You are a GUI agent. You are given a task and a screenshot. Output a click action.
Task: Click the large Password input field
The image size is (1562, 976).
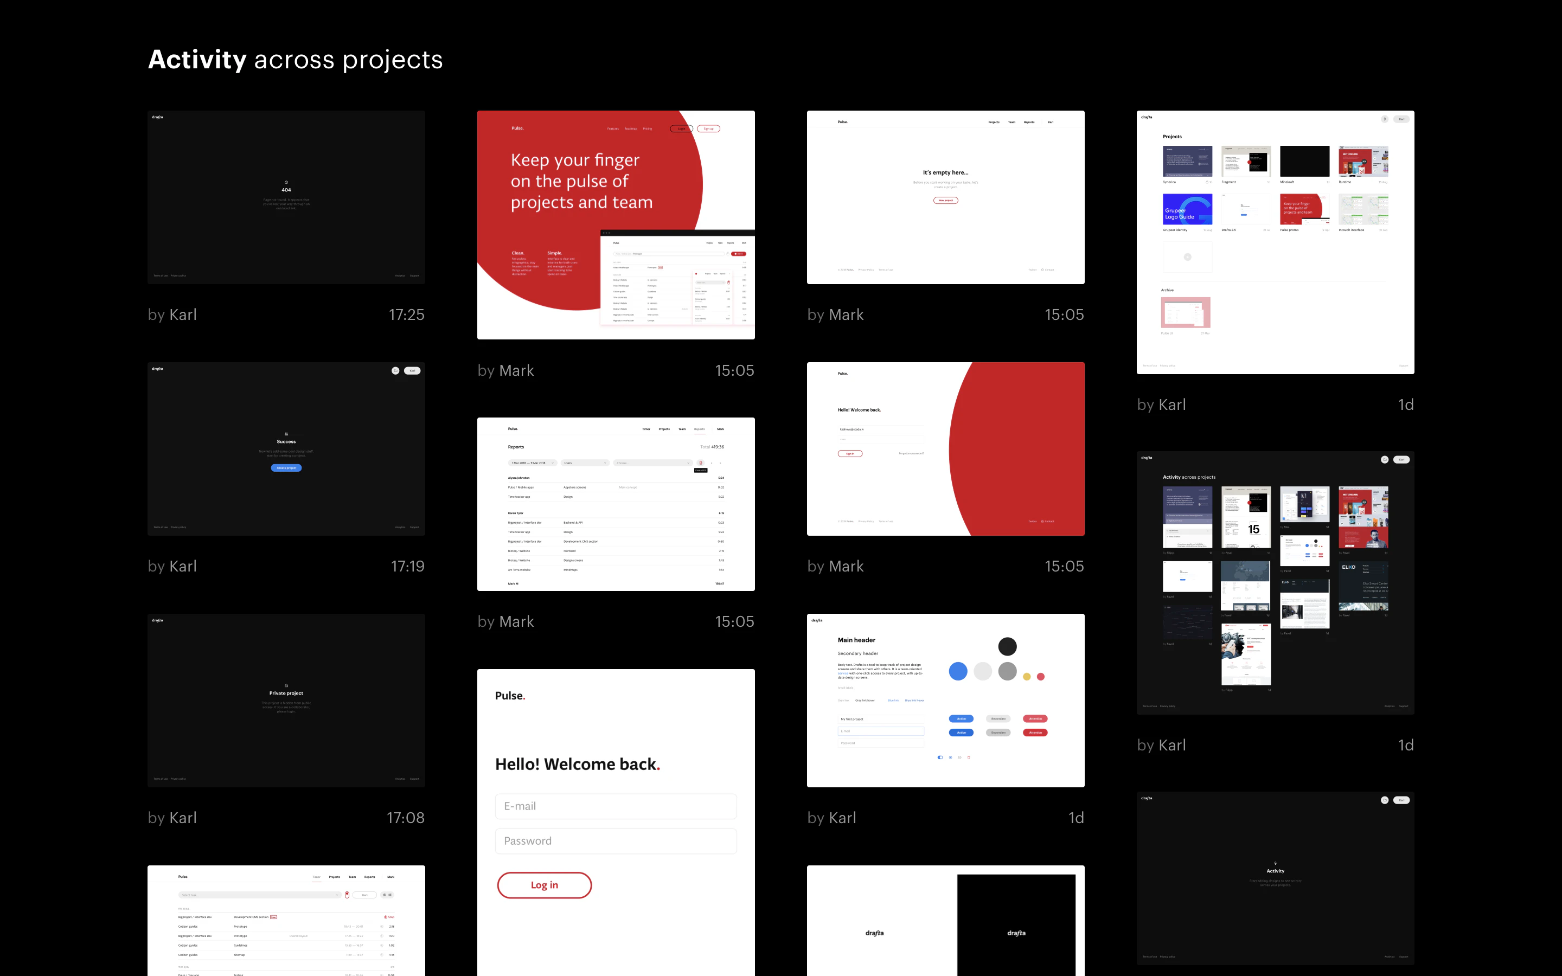click(x=616, y=841)
